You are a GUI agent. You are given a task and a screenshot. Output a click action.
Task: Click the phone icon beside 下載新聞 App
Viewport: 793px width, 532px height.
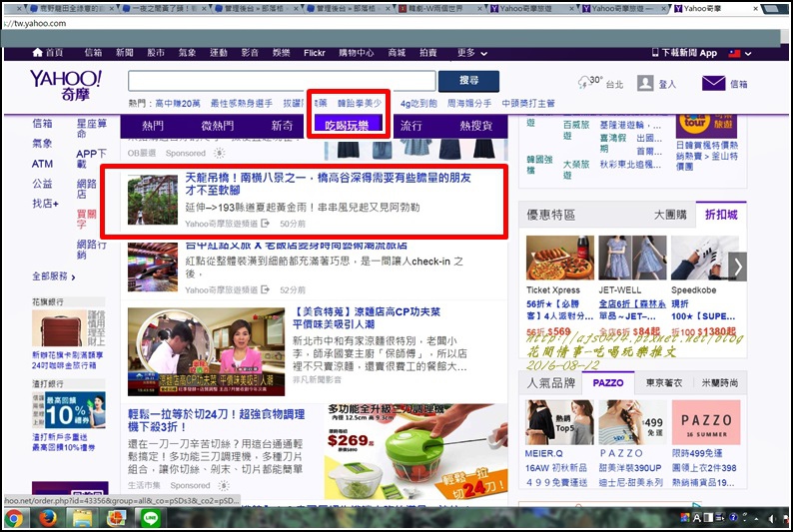[655, 53]
